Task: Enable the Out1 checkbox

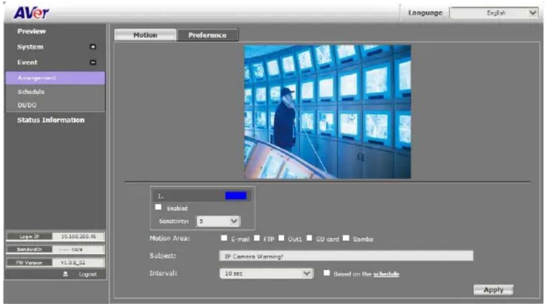Action: [281, 238]
